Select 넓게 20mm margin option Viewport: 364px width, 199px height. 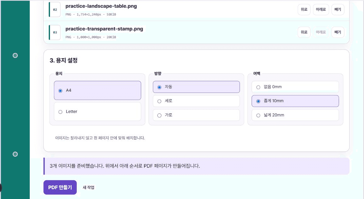point(295,115)
